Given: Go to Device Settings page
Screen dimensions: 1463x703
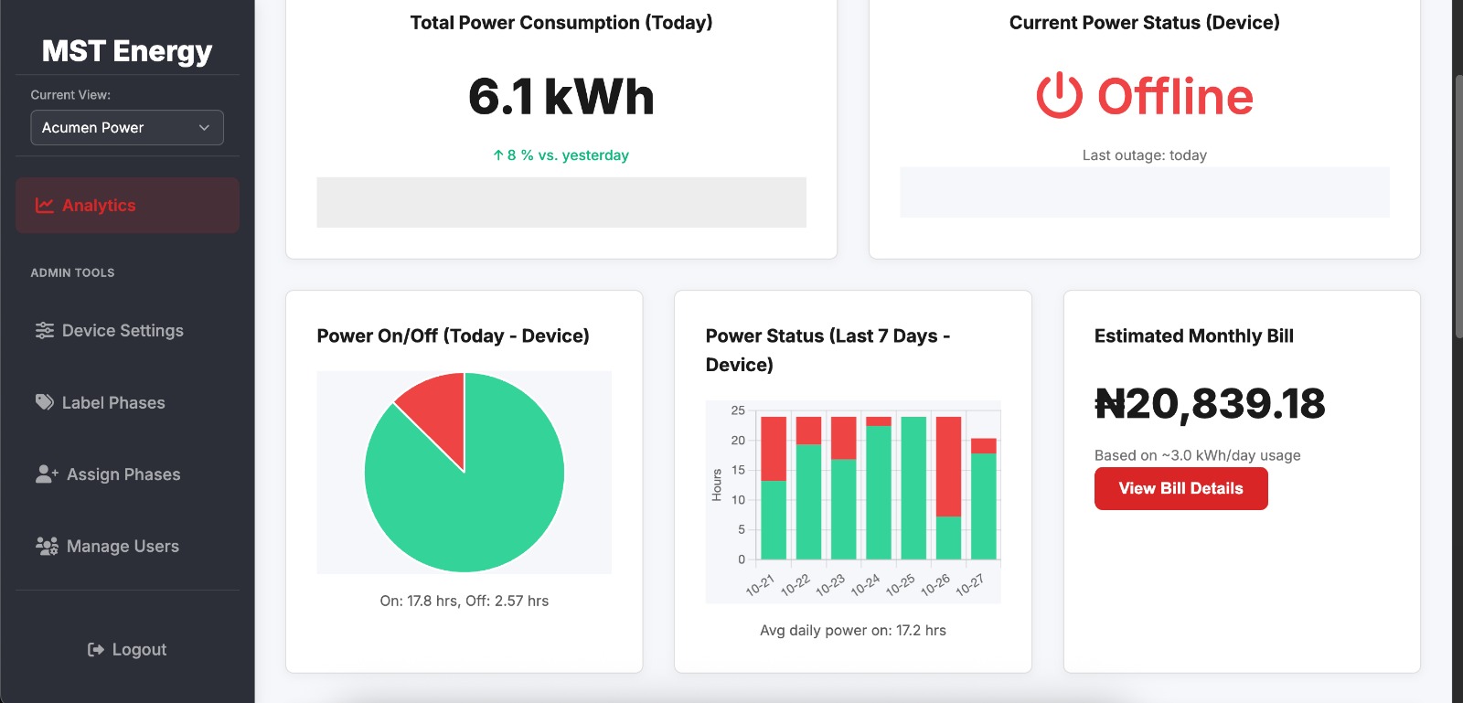Looking at the screenshot, I should [123, 331].
